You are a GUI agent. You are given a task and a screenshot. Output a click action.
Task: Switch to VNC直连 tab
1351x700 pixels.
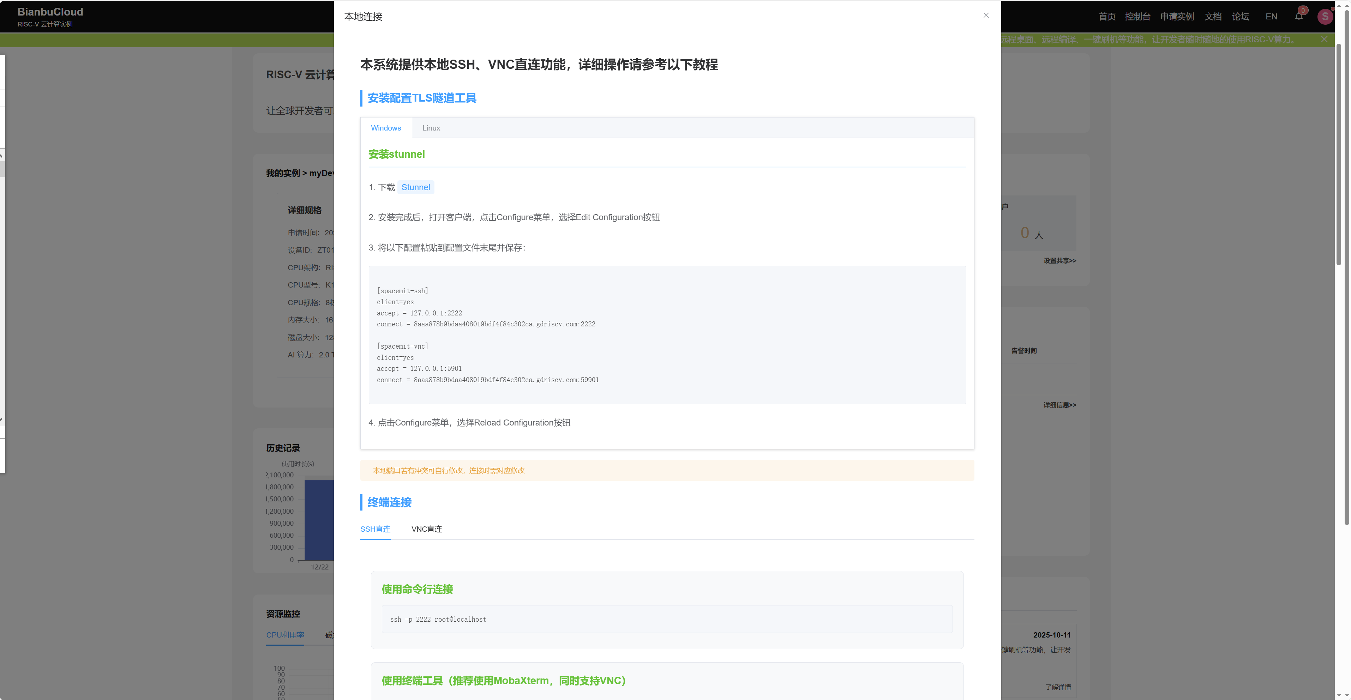[x=426, y=529]
